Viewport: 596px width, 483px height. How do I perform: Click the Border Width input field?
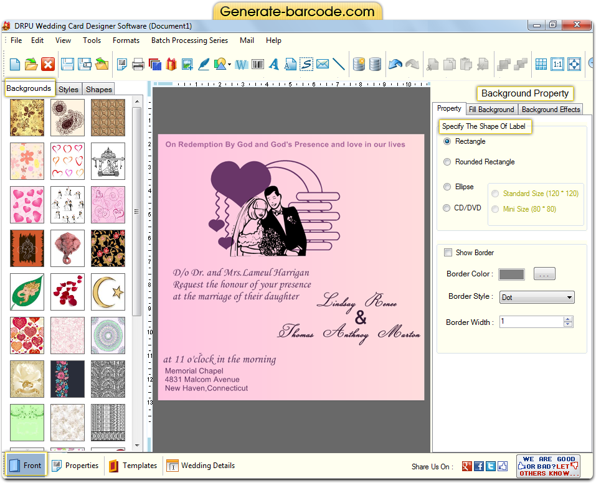[532, 322]
